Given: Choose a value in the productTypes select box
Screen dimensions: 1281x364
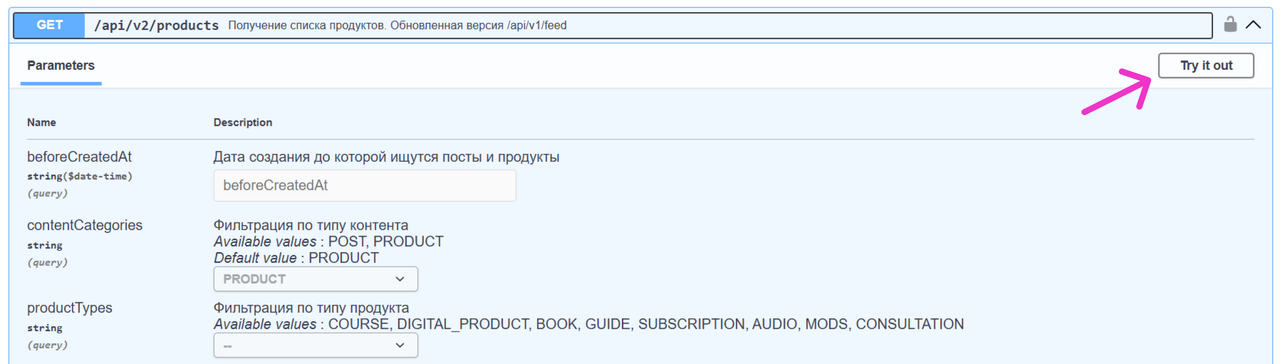Looking at the screenshot, I should pyautogui.click(x=315, y=345).
